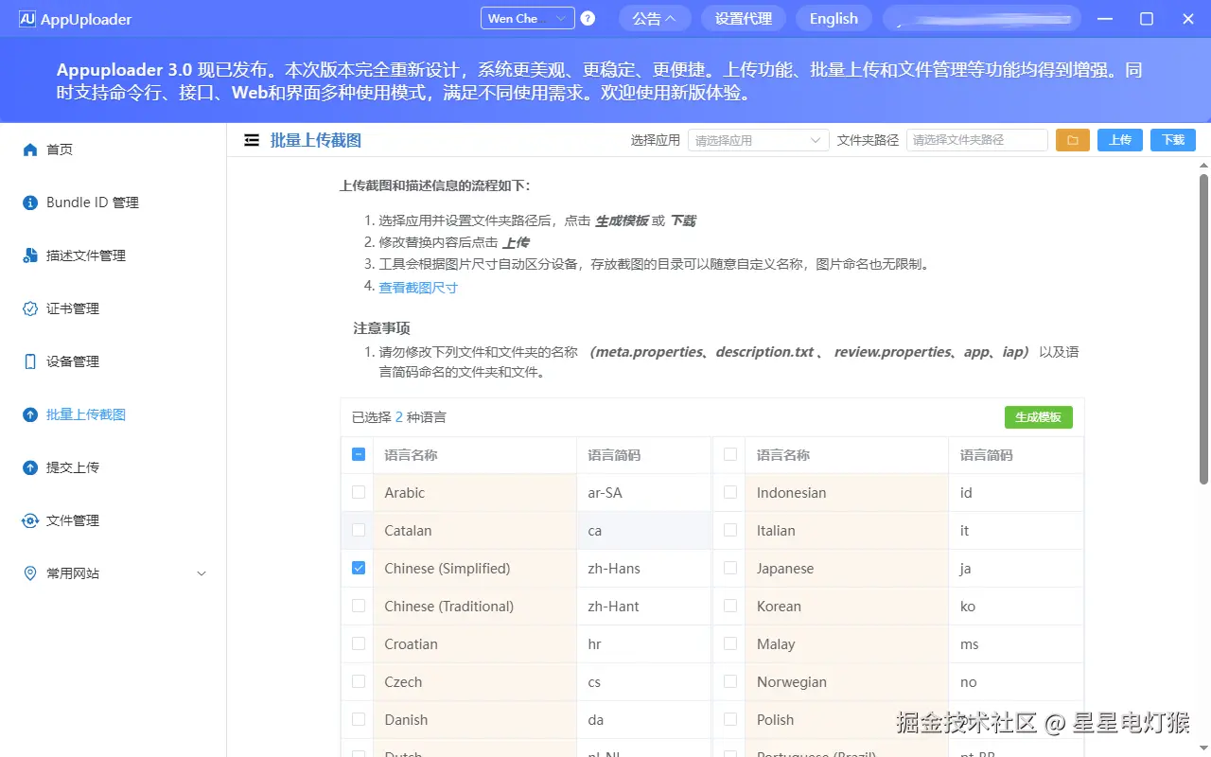1211x757 pixels.
Task: Collapse the 公告 announcement menu
Action: pyautogui.click(x=655, y=17)
